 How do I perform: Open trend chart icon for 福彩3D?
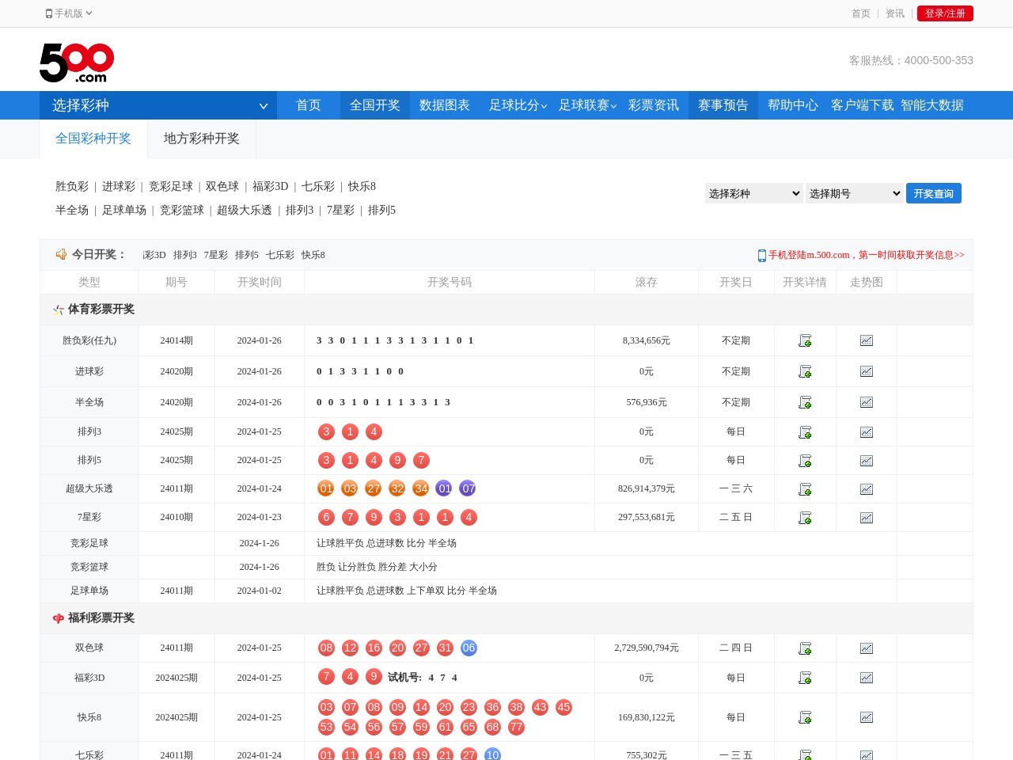(x=867, y=678)
